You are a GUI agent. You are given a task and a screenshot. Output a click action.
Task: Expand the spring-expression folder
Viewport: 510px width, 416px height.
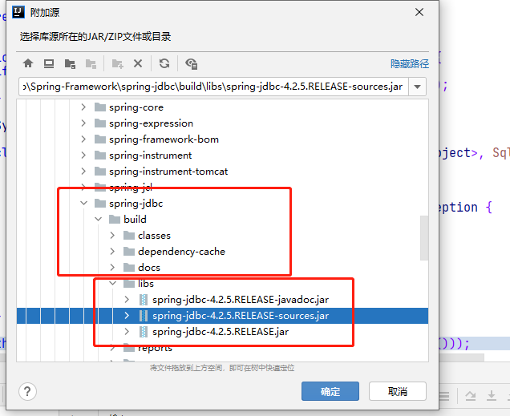pos(83,123)
